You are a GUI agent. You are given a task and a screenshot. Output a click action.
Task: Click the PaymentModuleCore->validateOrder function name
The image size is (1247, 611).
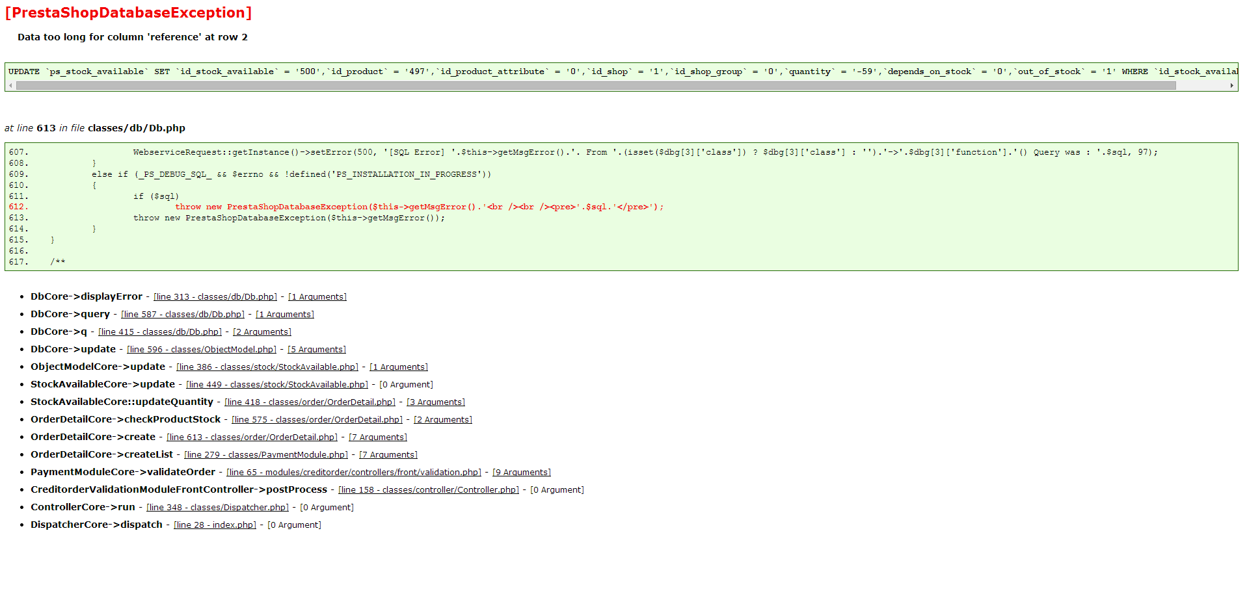click(123, 472)
